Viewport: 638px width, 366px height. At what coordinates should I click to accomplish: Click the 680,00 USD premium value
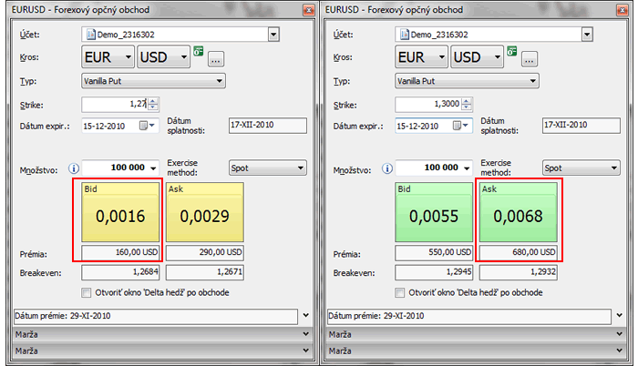[519, 252]
